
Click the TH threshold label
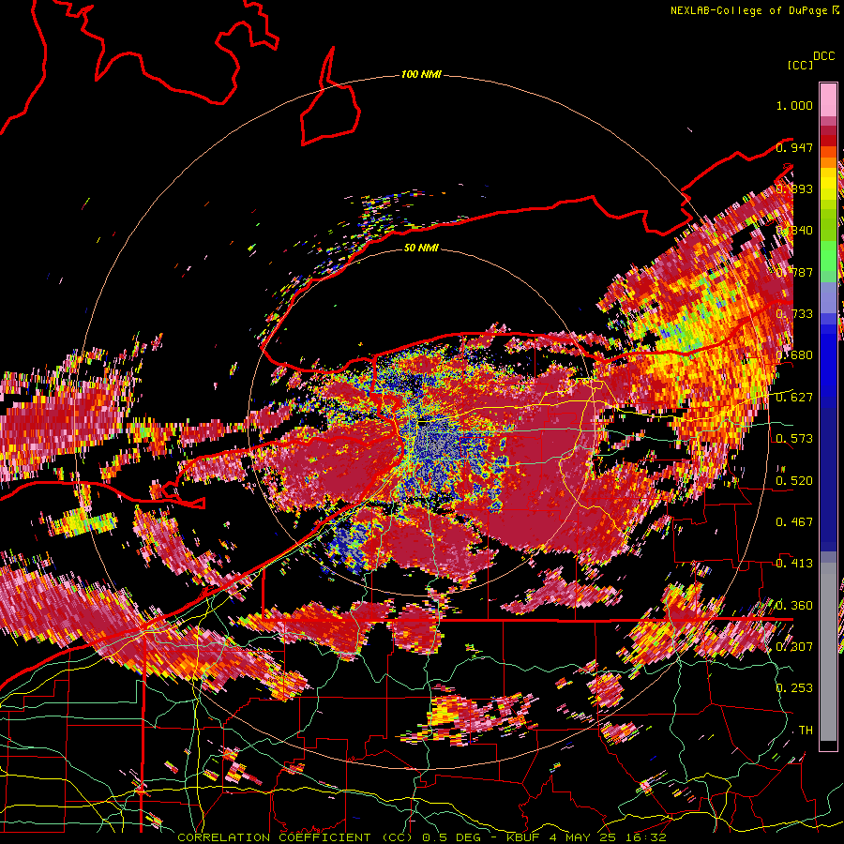806,731
